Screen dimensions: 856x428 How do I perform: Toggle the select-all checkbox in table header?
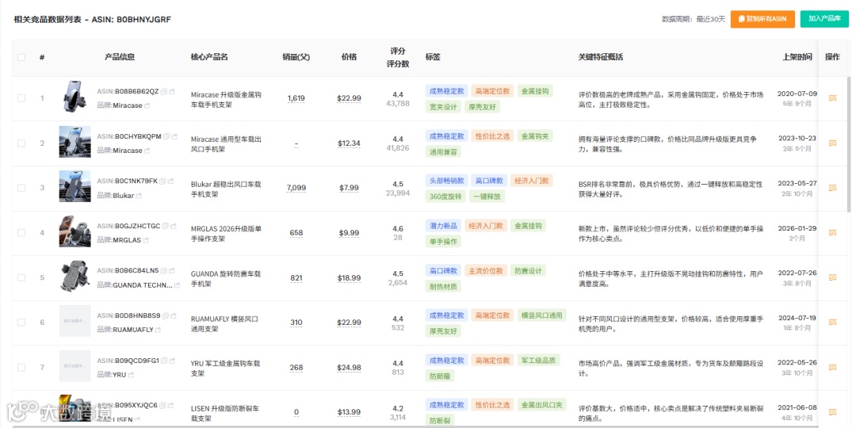21,57
